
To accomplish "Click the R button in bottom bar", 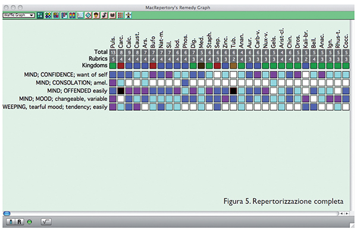I will 20,222.
